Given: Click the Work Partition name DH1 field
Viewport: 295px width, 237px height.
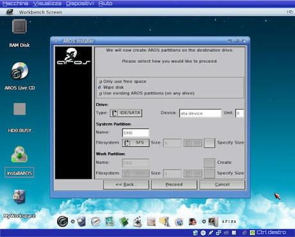Looking at the screenshot, I should (135, 163).
